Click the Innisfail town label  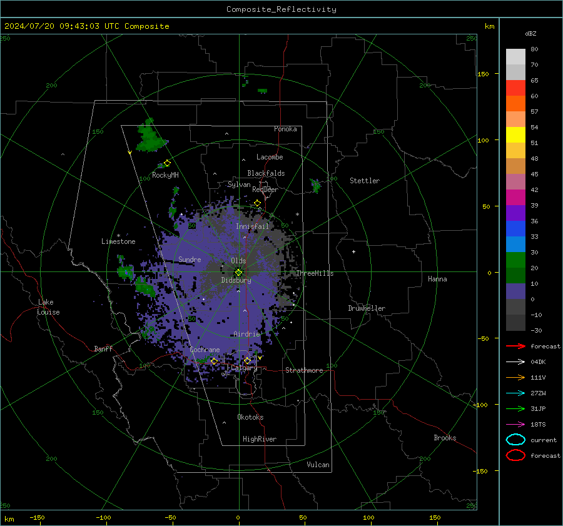coord(252,226)
